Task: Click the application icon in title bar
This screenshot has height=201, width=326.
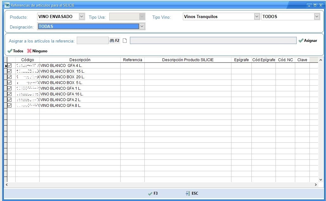Action: 7,5
